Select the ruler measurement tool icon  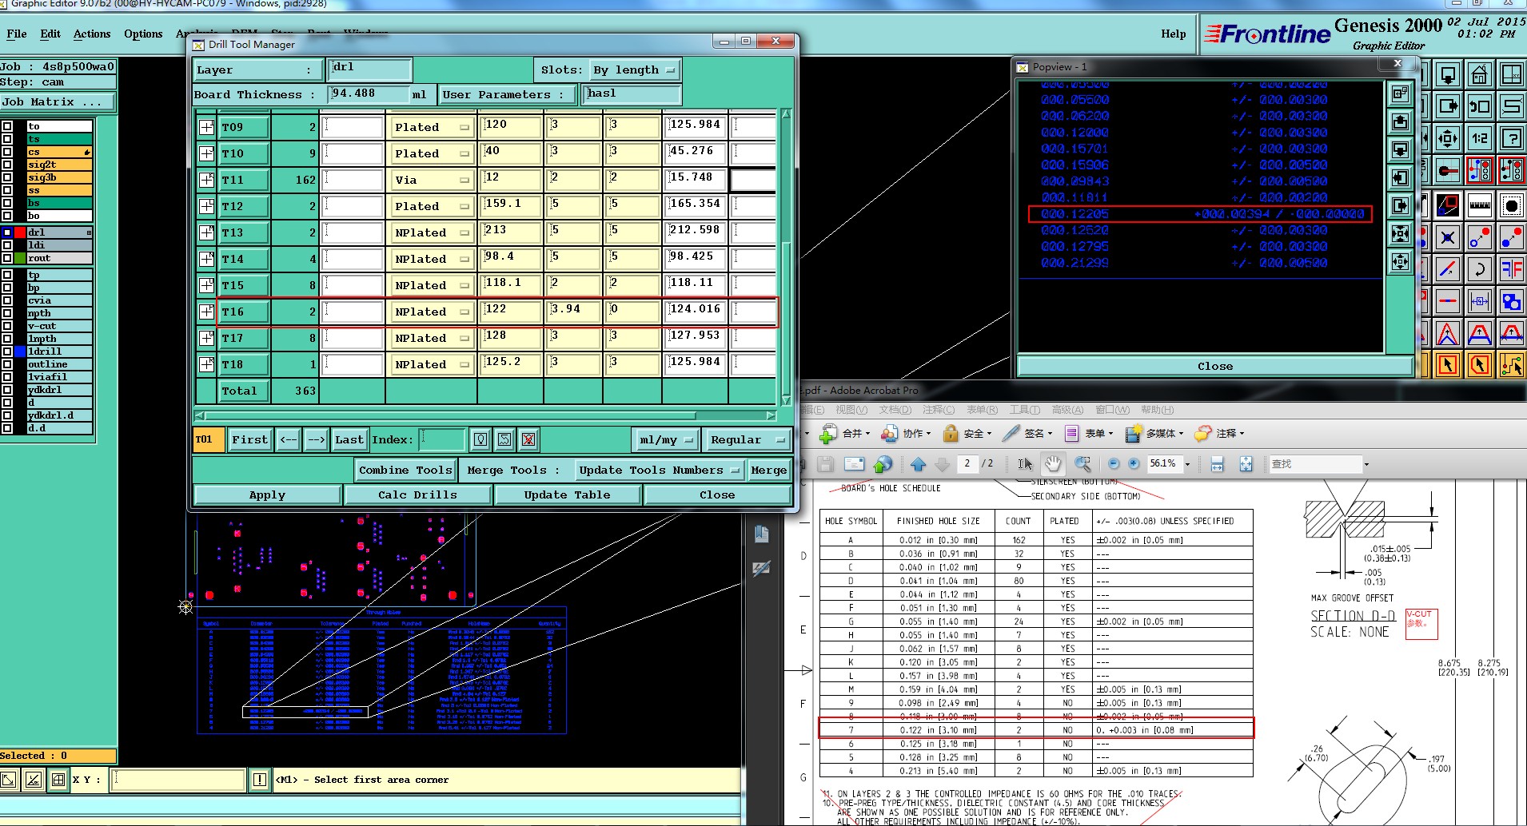pos(1479,205)
